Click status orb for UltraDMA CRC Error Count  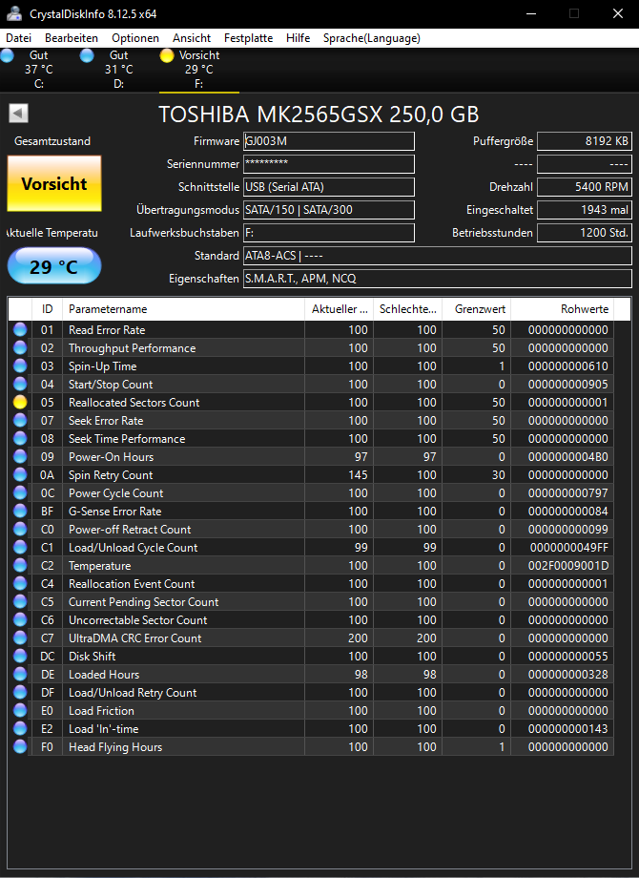pos(20,638)
